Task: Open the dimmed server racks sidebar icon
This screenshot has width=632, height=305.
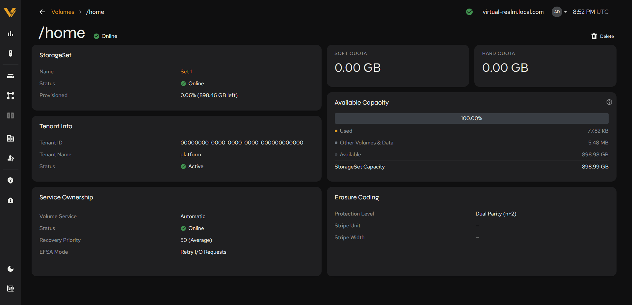Action: click(x=11, y=115)
